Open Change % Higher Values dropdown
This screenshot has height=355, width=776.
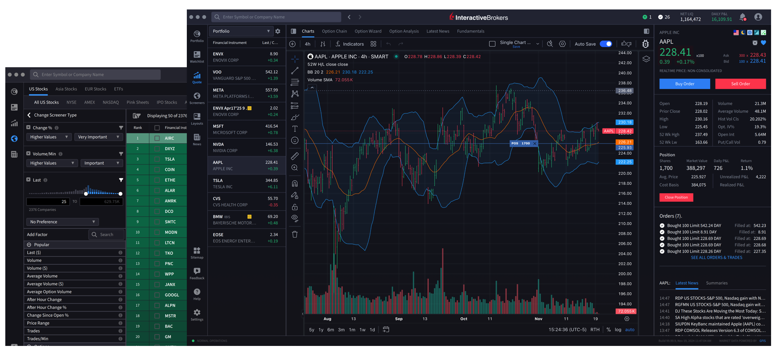(49, 137)
